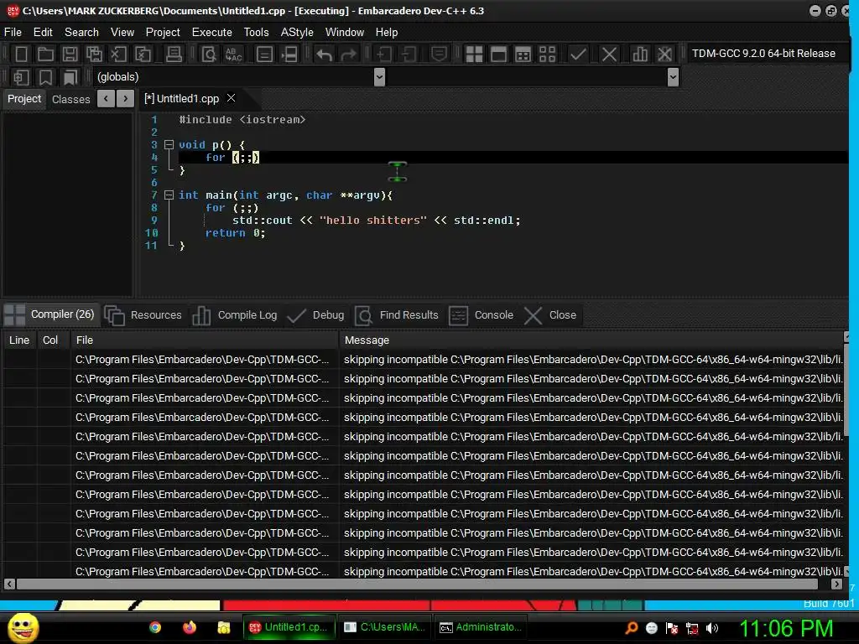Viewport: 859px width, 644px height.
Task: Open Find with the magnifier toolbar icon
Action: (x=209, y=54)
